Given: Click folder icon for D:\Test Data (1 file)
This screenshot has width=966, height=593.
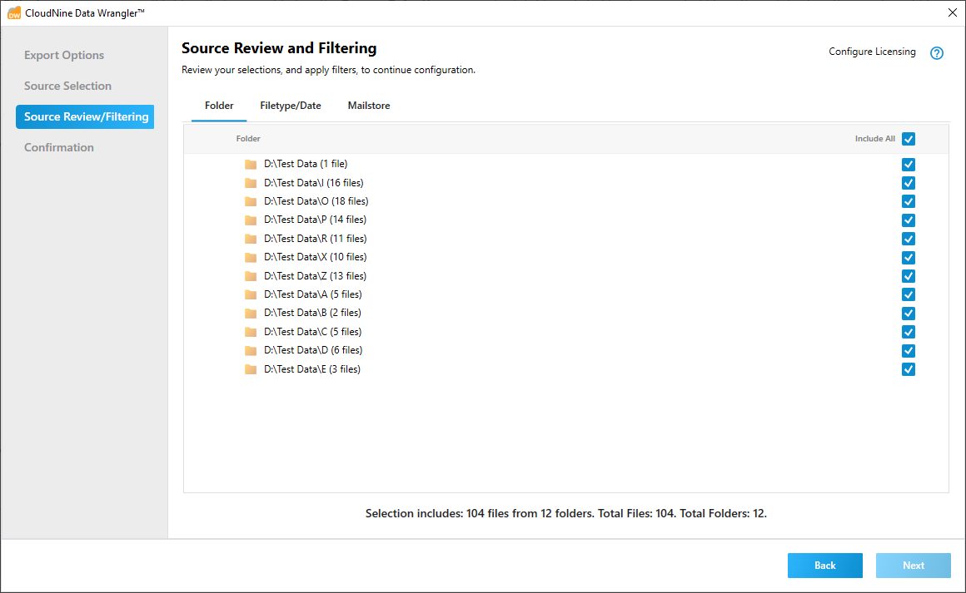Looking at the screenshot, I should coord(250,164).
